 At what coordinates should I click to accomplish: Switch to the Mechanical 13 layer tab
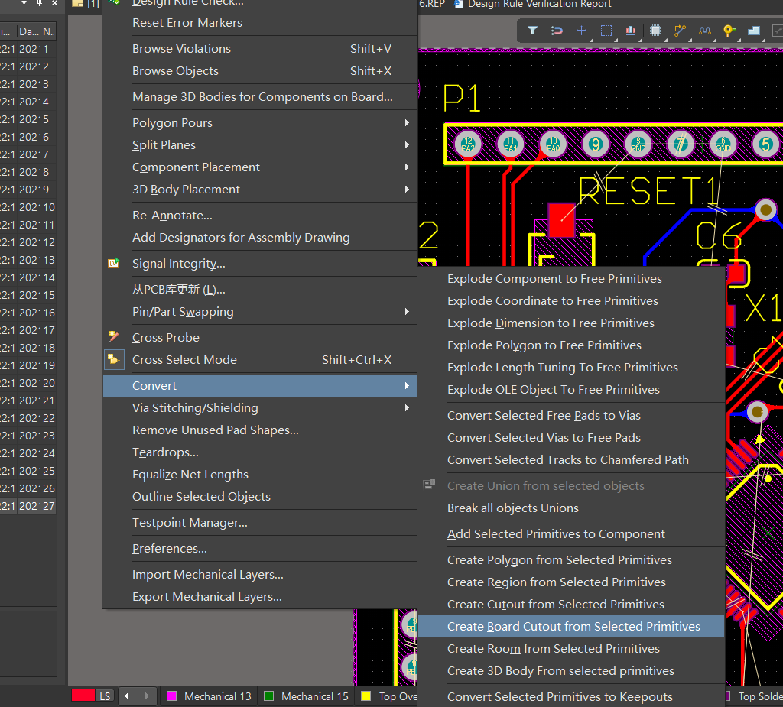pos(209,696)
